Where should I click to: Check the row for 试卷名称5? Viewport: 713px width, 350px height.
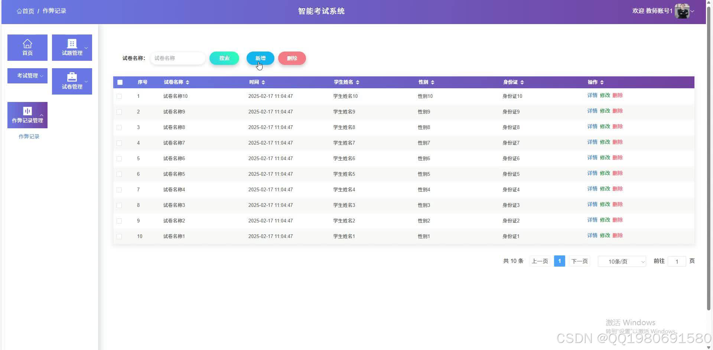(x=119, y=174)
